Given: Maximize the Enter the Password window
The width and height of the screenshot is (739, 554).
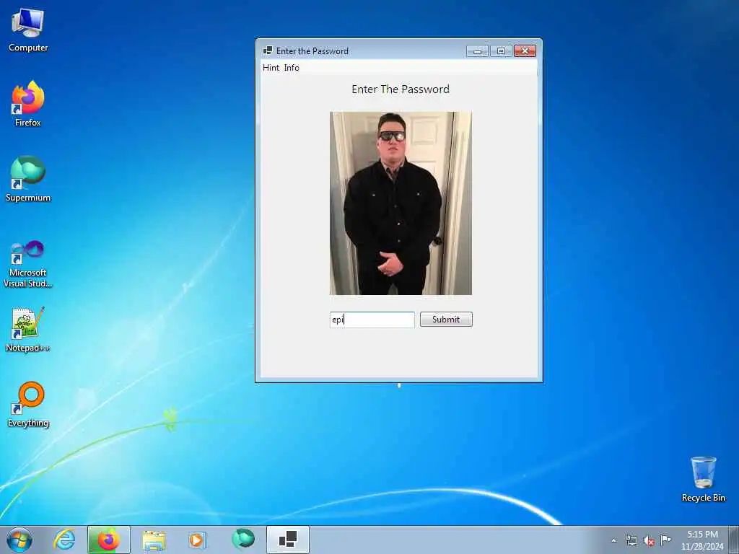Looking at the screenshot, I should (501, 51).
